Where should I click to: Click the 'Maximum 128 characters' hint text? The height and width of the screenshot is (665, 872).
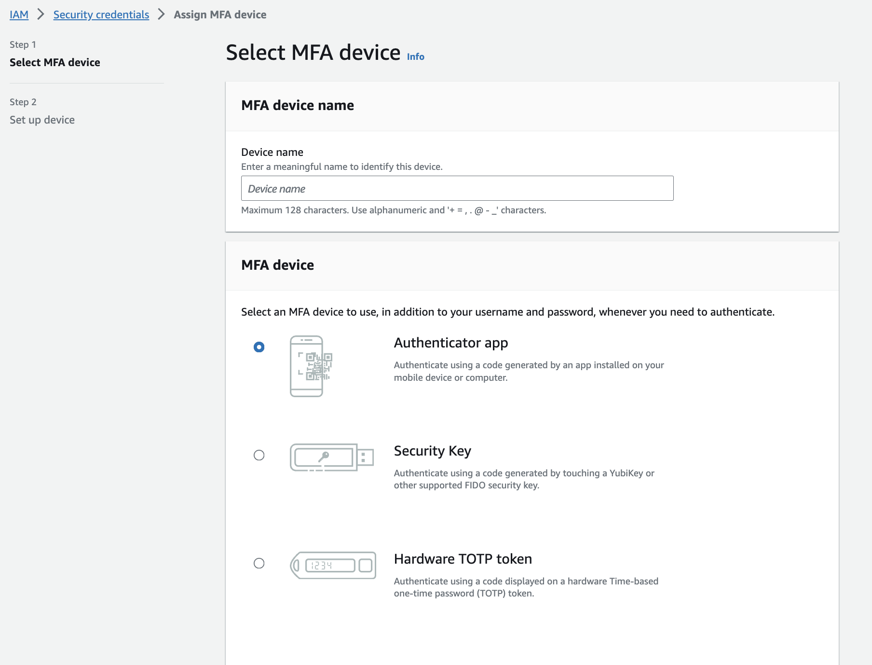(x=394, y=210)
